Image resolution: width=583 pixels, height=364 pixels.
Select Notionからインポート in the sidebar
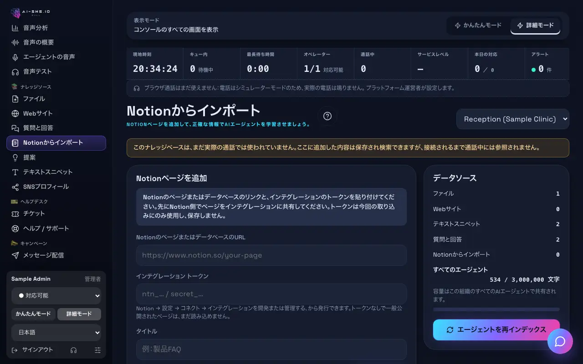coord(56,143)
